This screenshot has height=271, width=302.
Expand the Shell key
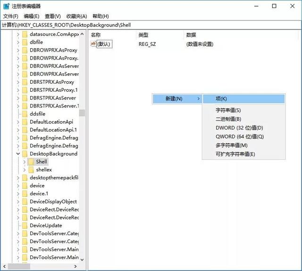[x=25, y=162]
